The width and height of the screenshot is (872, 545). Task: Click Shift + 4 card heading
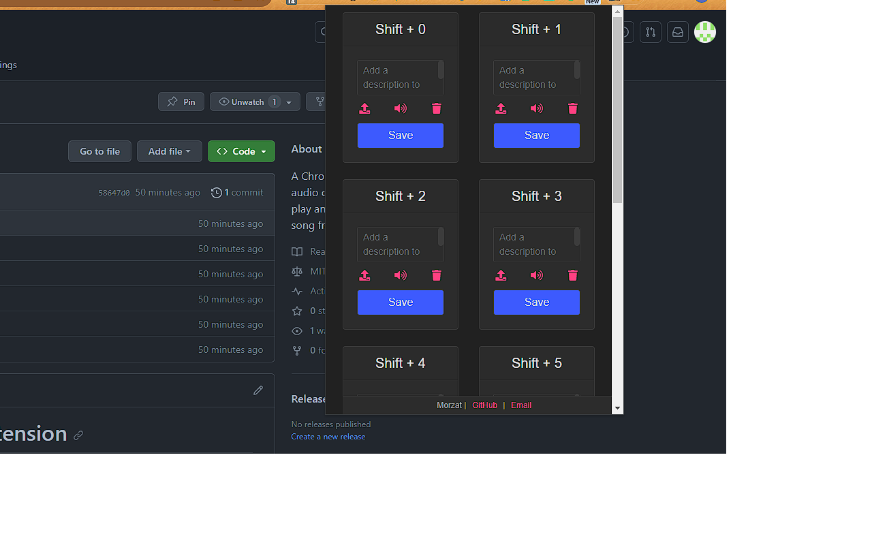coord(401,363)
